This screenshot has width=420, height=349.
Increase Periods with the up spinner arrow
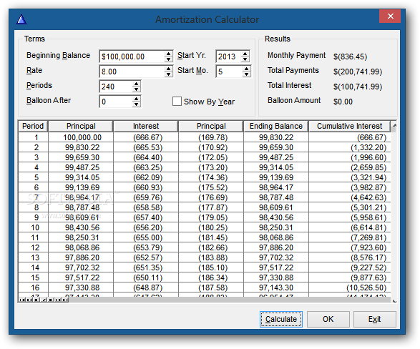point(137,84)
